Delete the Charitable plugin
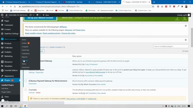Screen dimensions: 193x108 point(38,93)
